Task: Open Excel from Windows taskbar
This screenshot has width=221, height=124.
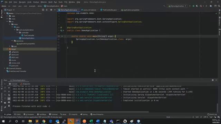Action: click(91, 121)
